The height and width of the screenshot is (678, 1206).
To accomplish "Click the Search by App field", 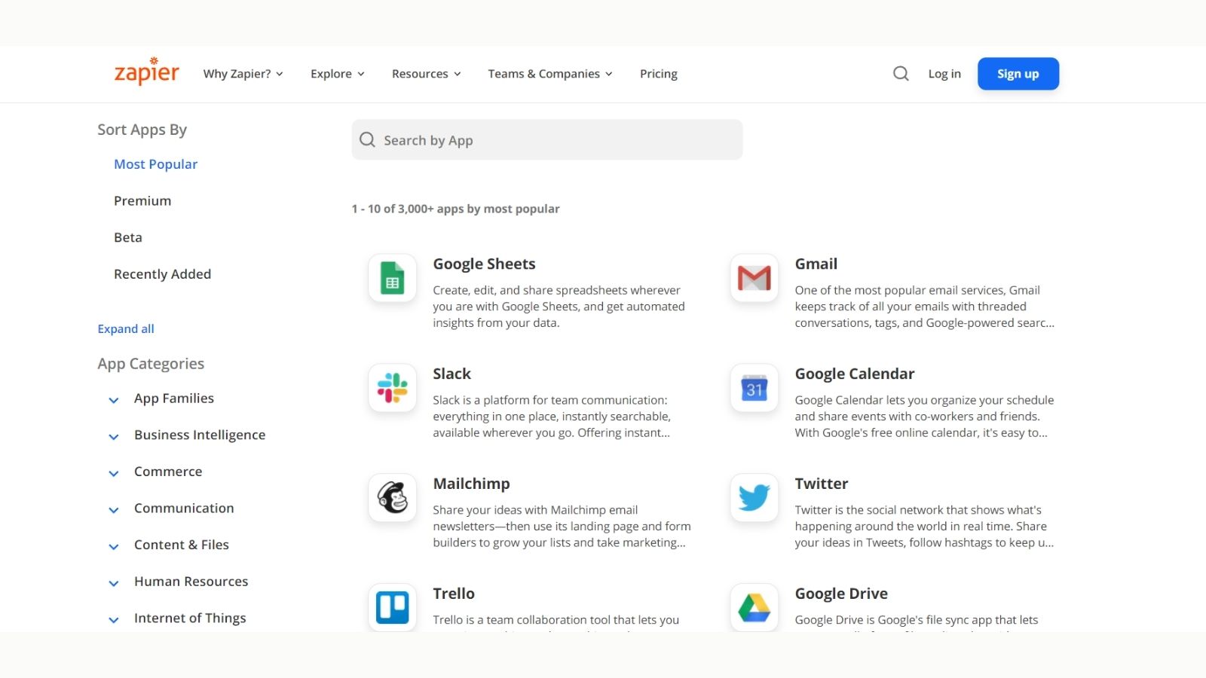I will click(547, 139).
